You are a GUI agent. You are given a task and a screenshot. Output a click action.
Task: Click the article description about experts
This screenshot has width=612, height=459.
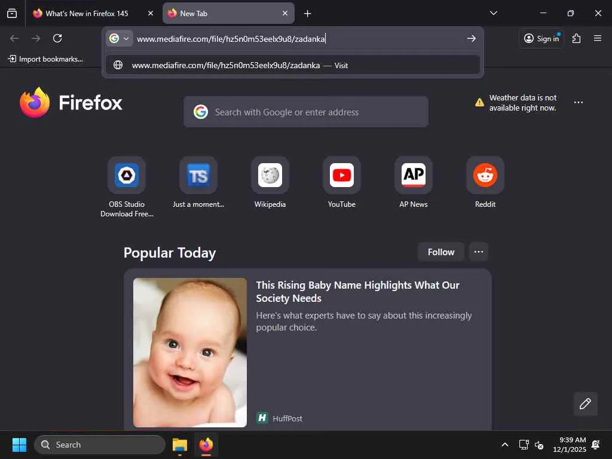364,321
